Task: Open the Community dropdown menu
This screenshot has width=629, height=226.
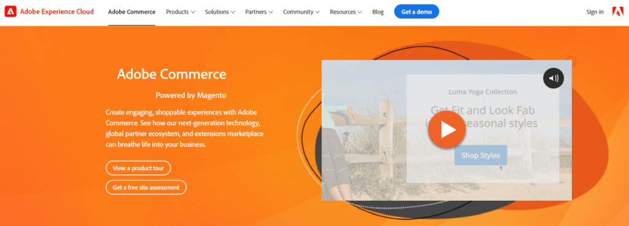Action: pos(301,12)
